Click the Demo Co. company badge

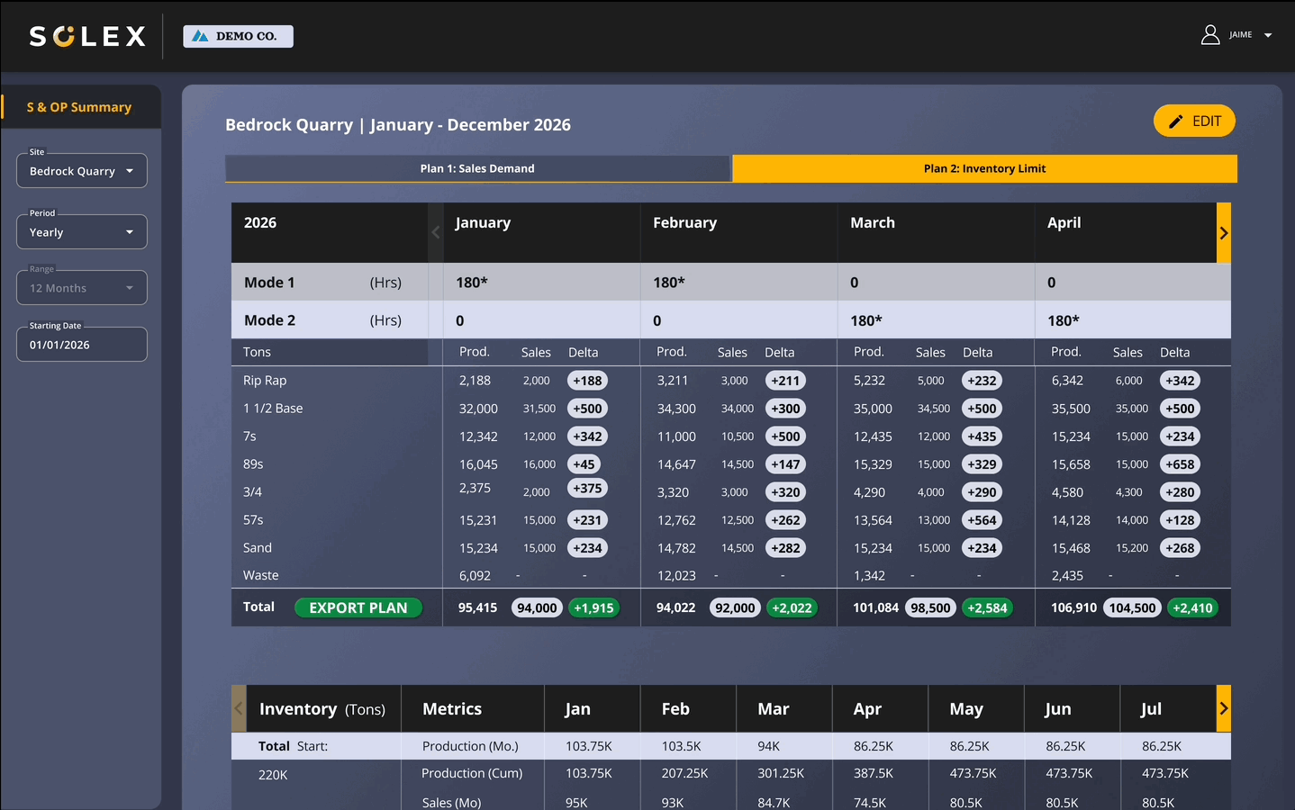click(238, 36)
